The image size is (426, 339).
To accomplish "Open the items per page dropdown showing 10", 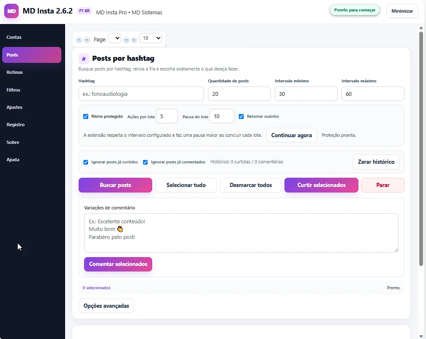I will click(x=151, y=38).
